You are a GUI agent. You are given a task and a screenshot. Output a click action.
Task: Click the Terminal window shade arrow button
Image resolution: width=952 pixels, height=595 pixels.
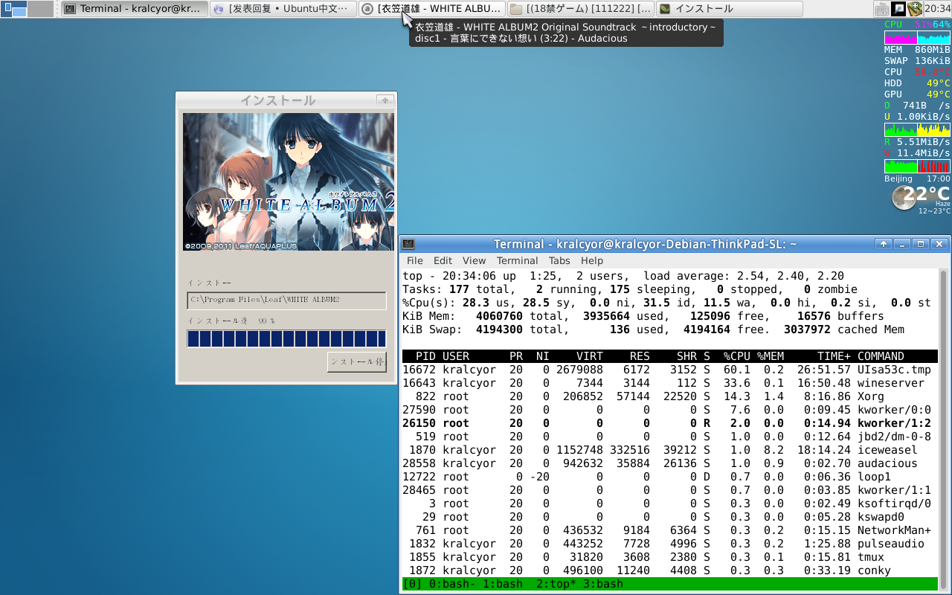click(x=884, y=244)
